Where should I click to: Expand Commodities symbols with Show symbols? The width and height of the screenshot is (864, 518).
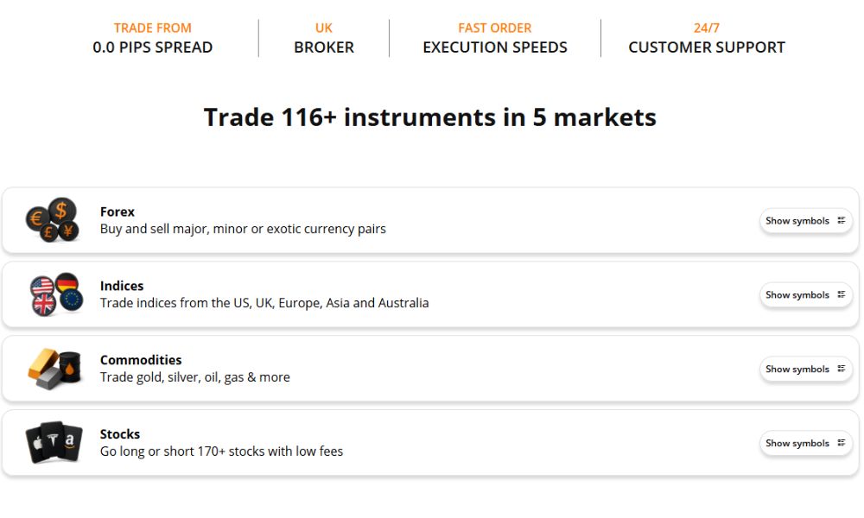[x=797, y=370]
